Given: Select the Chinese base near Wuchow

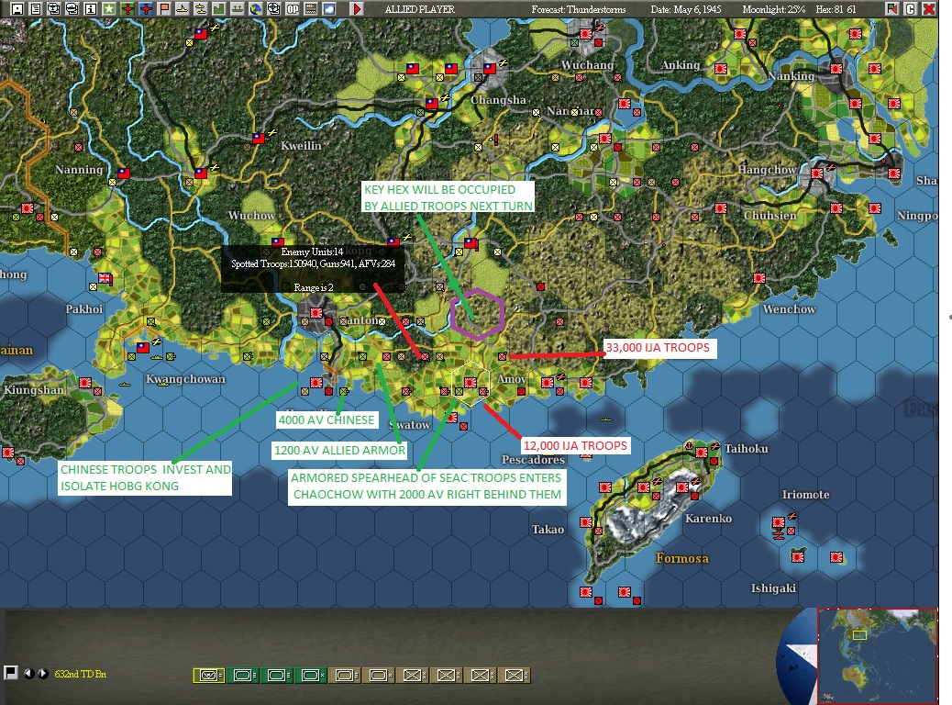Looking at the screenshot, I should (x=278, y=242).
